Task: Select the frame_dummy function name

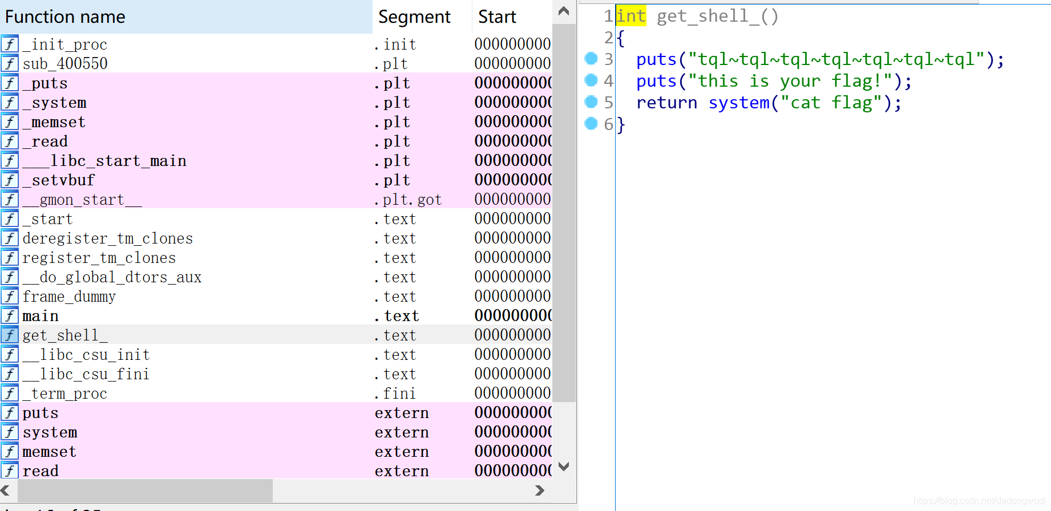Action: [69, 297]
